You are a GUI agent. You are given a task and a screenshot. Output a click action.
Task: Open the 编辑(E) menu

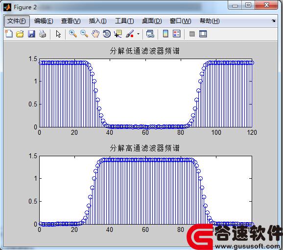44,21
